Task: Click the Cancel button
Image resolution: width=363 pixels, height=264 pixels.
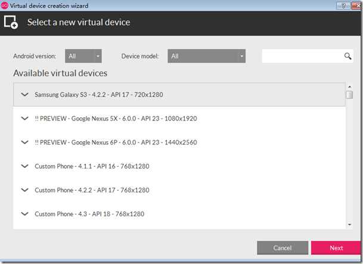Action: (x=283, y=248)
